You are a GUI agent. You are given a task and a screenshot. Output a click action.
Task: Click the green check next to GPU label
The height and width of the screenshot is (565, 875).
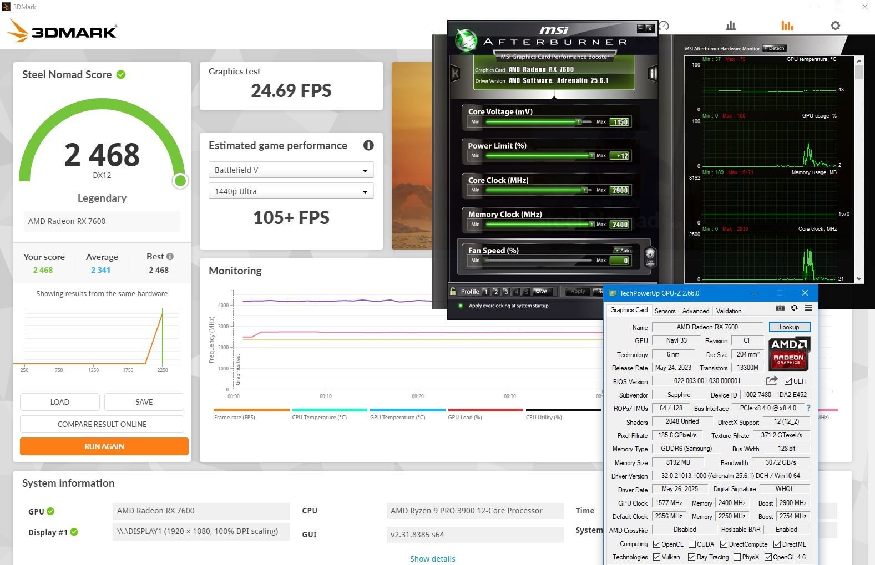tap(50, 511)
